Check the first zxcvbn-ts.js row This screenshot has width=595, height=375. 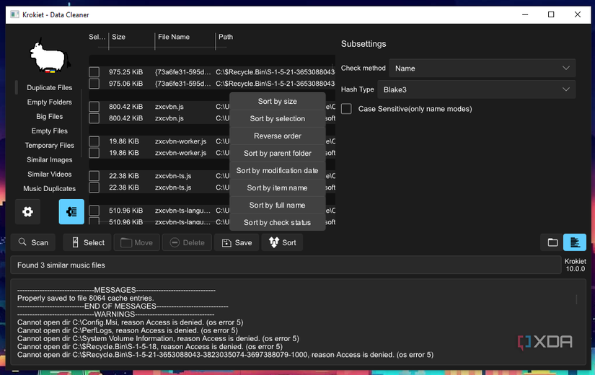coord(94,176)
